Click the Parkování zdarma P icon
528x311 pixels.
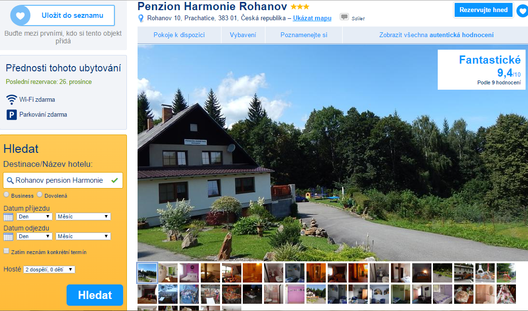pos(12,115)
